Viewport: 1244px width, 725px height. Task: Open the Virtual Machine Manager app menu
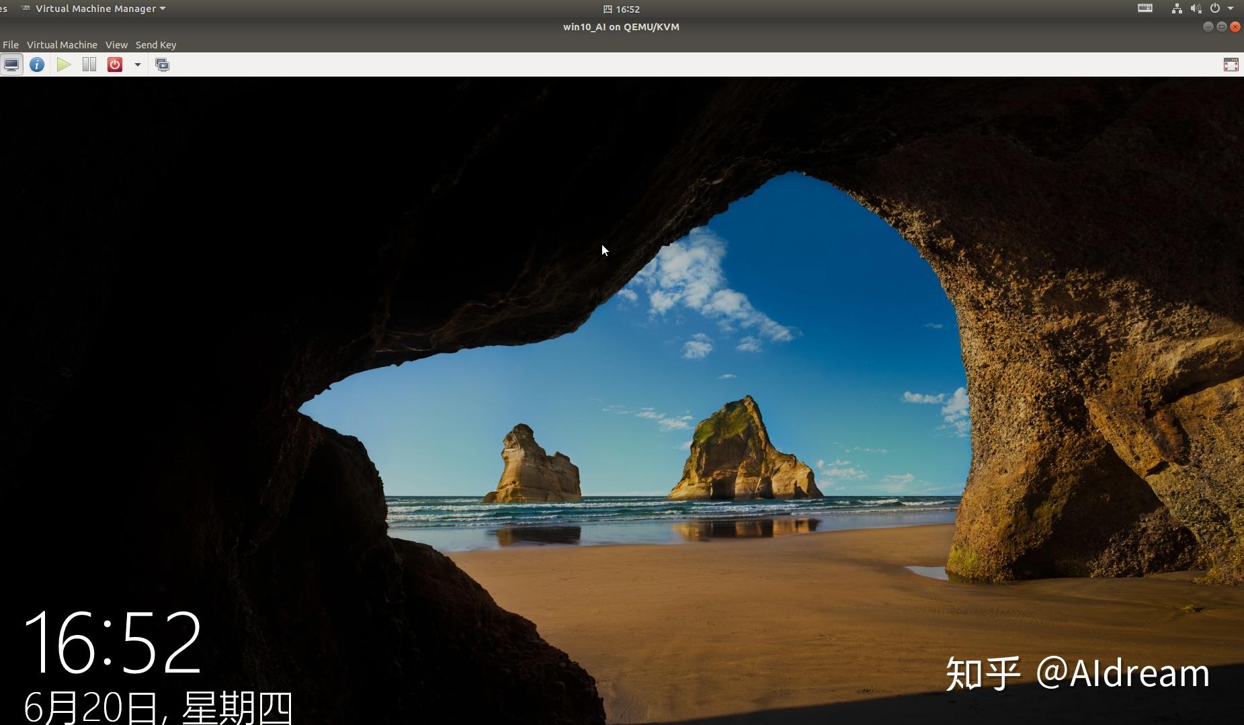pos(93,9)
